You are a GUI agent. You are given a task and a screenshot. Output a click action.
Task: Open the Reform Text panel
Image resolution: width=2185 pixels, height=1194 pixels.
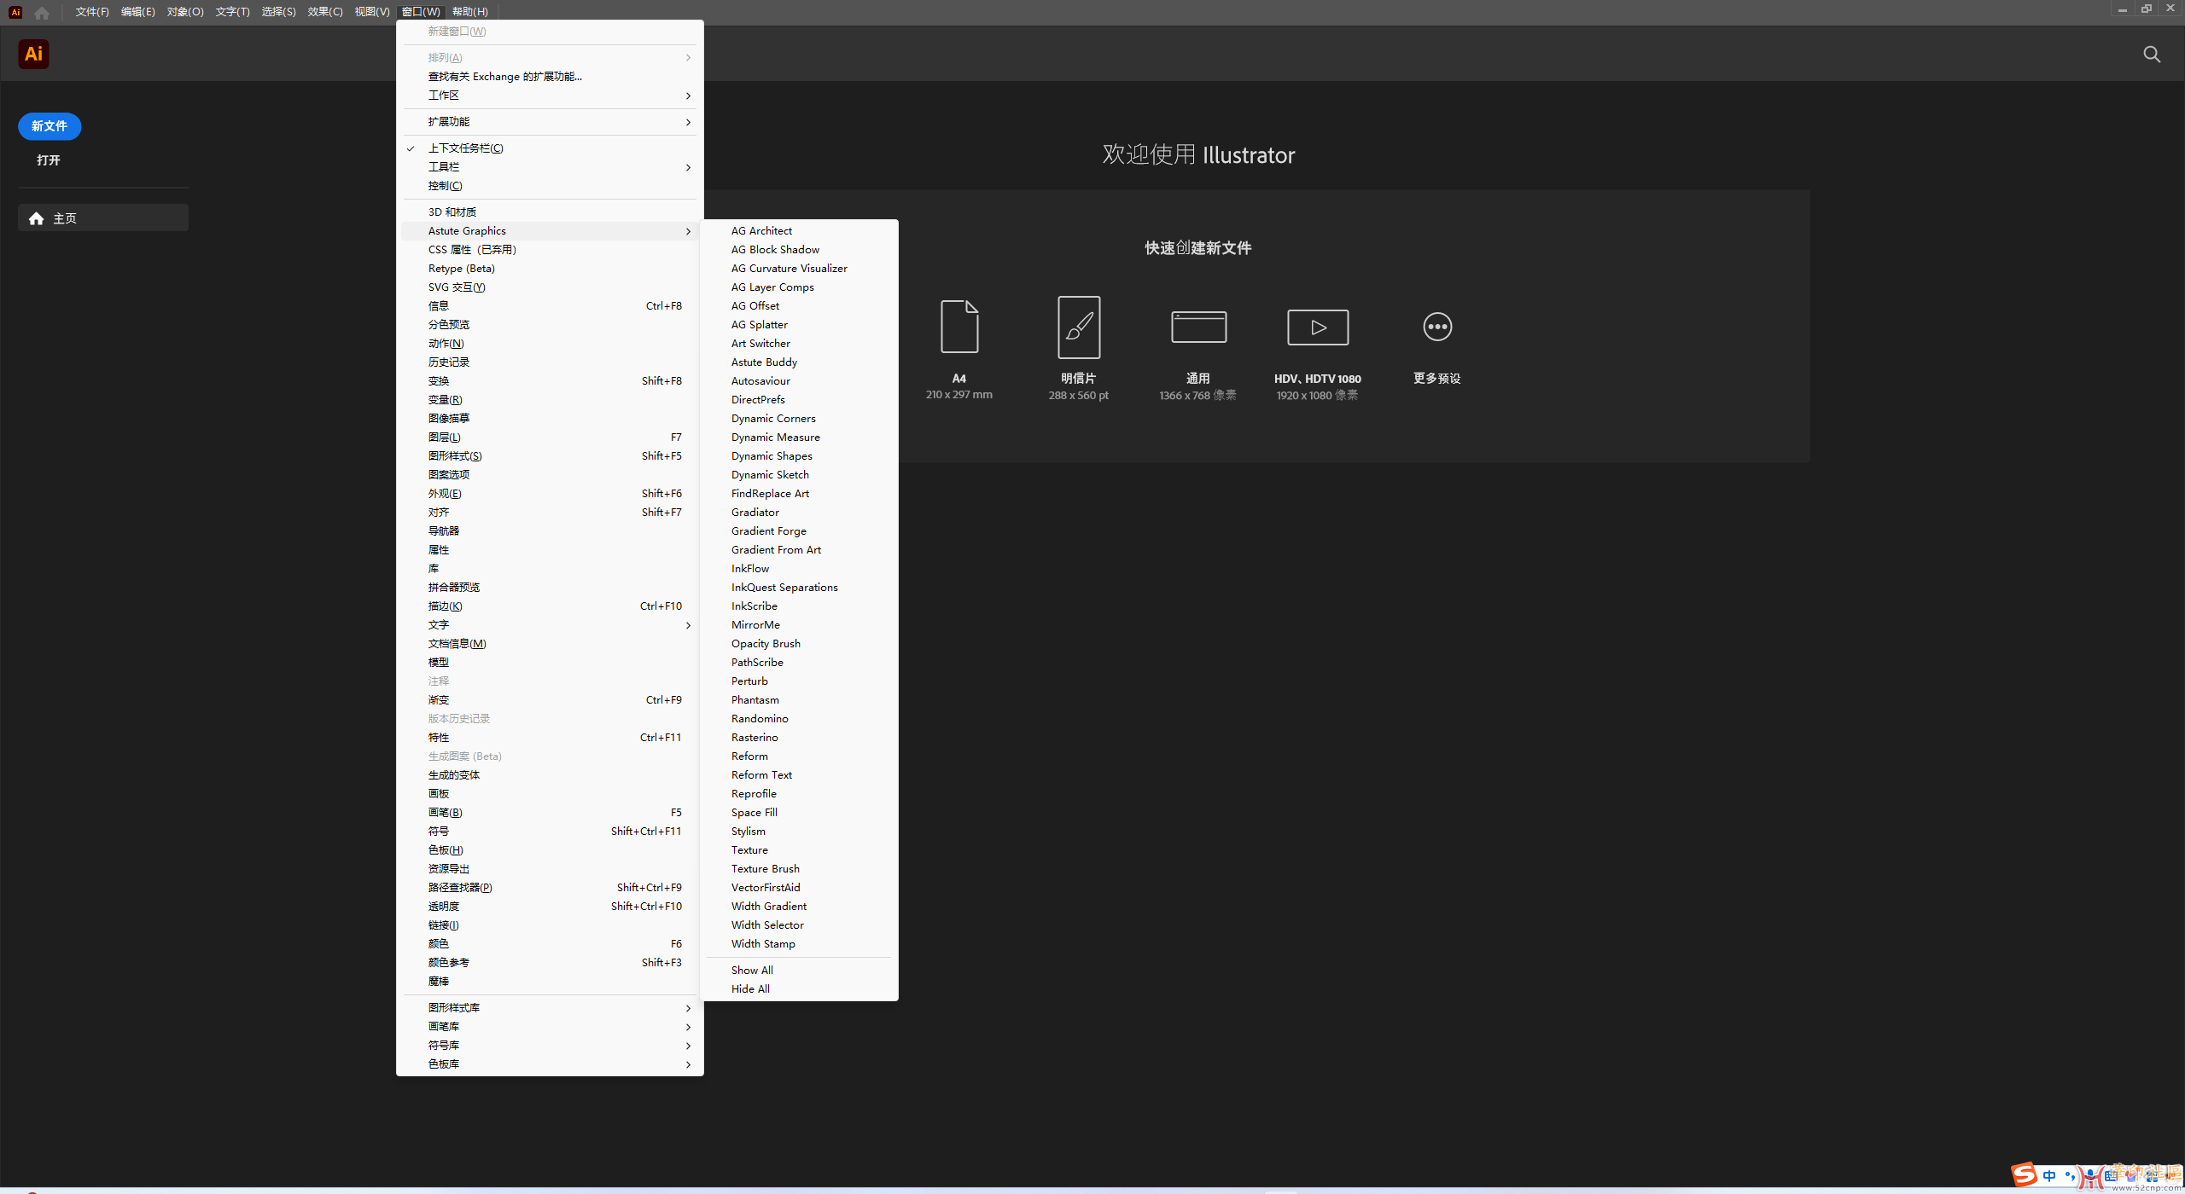[x=799, y=775]
